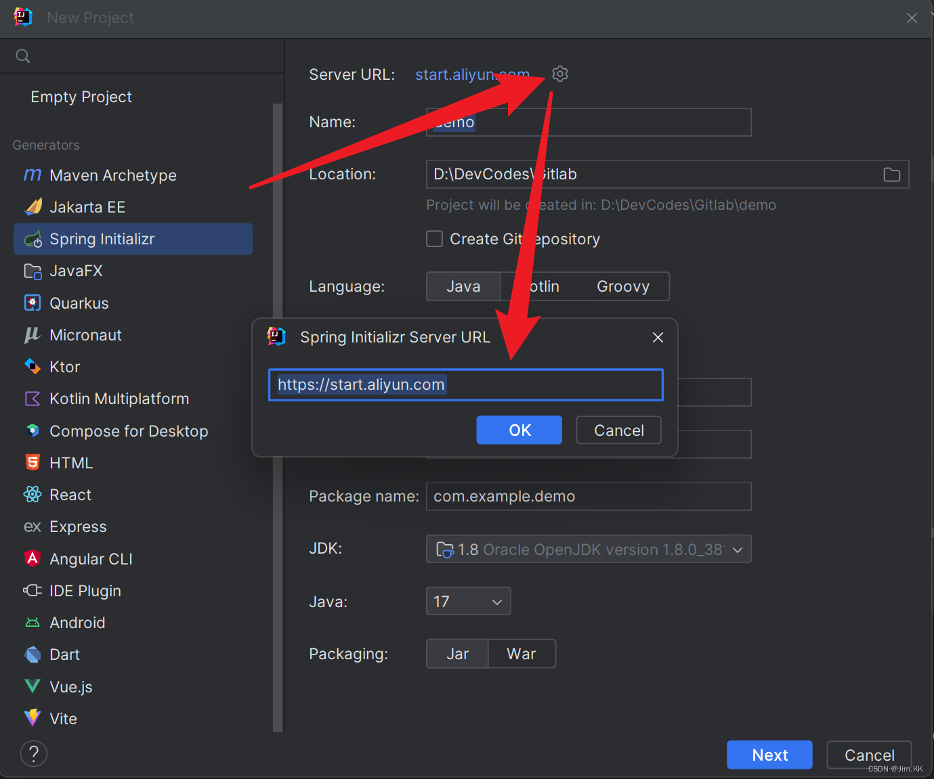Click the Android robot icon
This screenshot has height=779, width=934.
[x=33, y=623]
